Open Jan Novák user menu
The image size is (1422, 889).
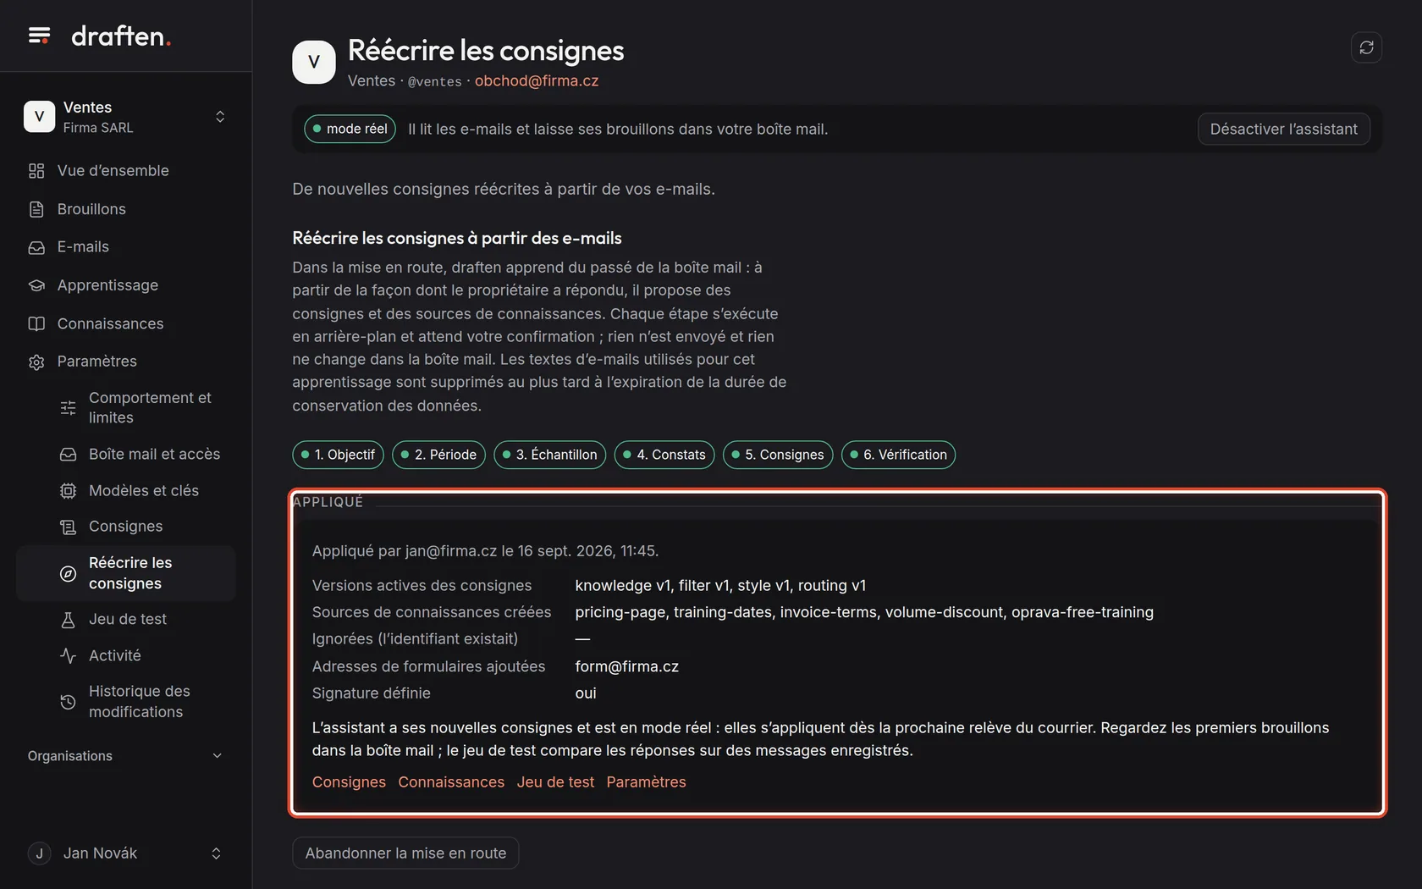click(x=125, y=853)
